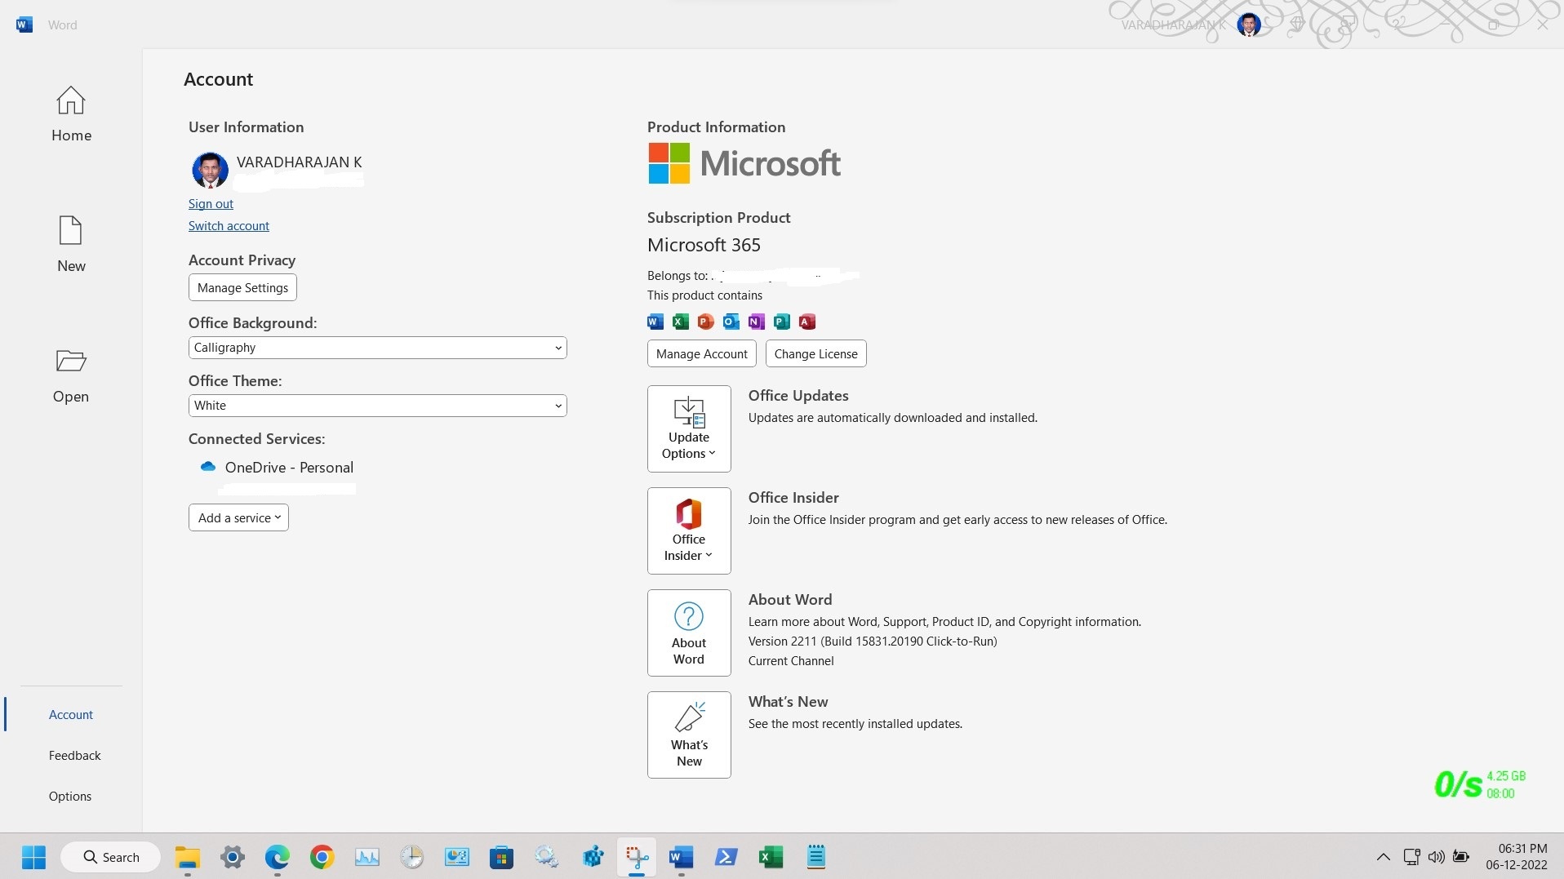Click the About Word button

point(689,633)
